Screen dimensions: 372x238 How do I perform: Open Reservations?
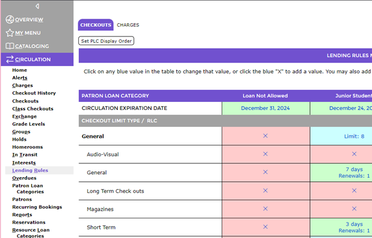click(x=28, y=222)
